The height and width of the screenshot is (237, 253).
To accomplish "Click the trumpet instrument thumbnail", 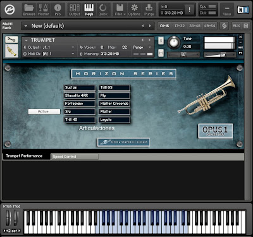I will click(x=11, y=51).
